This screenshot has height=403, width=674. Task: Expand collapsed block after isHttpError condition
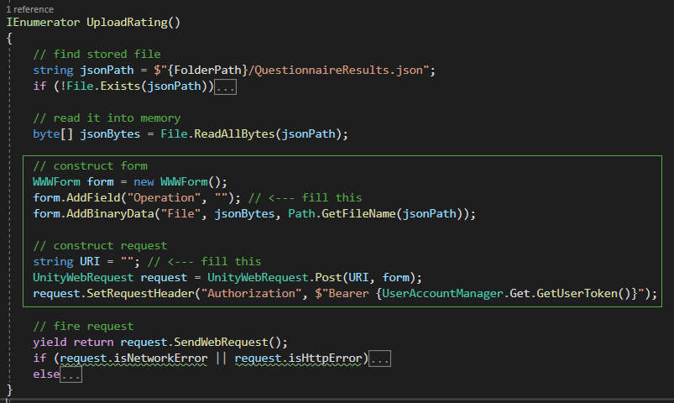(x=380, y=359)
